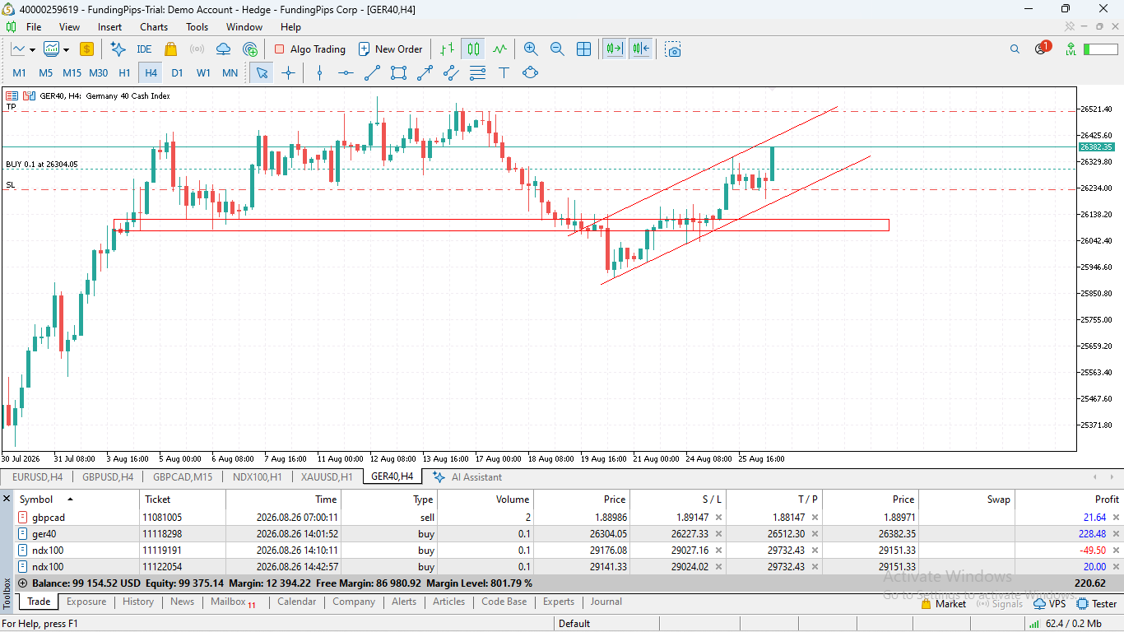This screenshot has width=1124, height=632.
Task: Toggle the Algo Trading button
Action: [x=310, y=49]
